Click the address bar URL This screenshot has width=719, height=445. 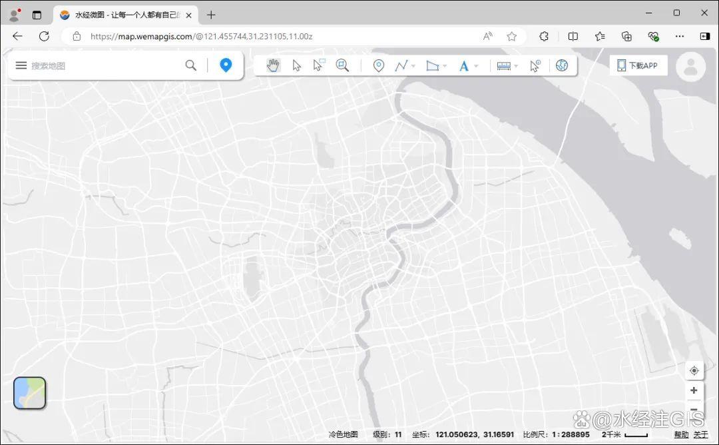[201, 36]
